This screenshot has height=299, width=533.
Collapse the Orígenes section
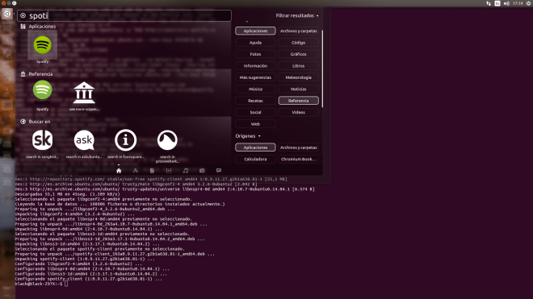pos(248,135)
